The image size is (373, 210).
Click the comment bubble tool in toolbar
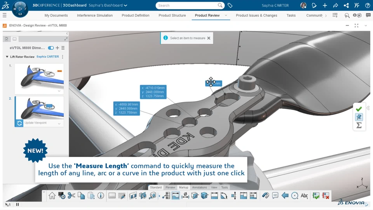coord(275,196)
